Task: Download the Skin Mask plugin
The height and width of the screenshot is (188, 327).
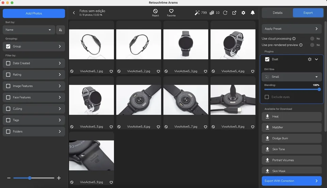Action: pos(267,171)
